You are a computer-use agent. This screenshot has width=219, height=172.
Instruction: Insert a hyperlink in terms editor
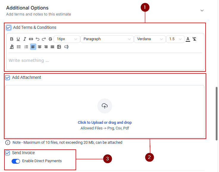tap(31, 39)
